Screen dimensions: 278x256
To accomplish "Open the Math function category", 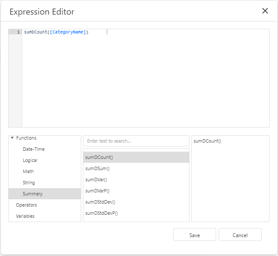I will pos(28,171).
